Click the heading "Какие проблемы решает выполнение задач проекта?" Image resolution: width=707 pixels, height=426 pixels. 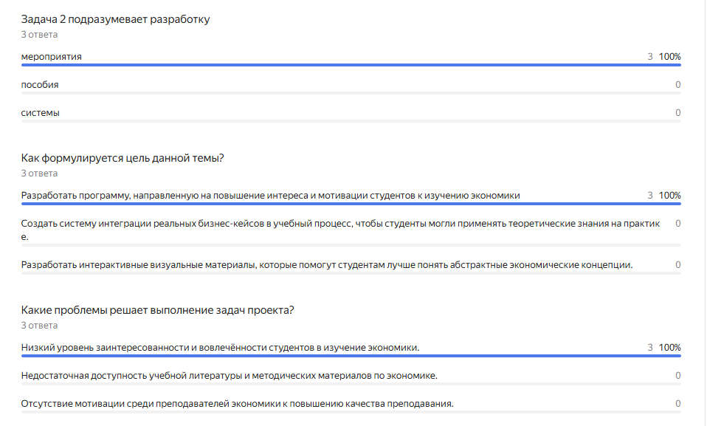tap(157, 310)
